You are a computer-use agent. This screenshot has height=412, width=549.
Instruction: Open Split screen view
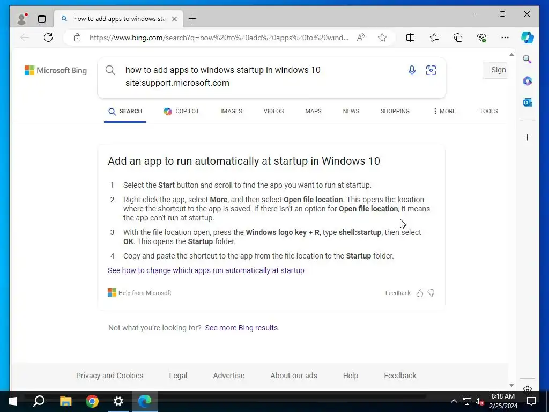pos(410,38)
